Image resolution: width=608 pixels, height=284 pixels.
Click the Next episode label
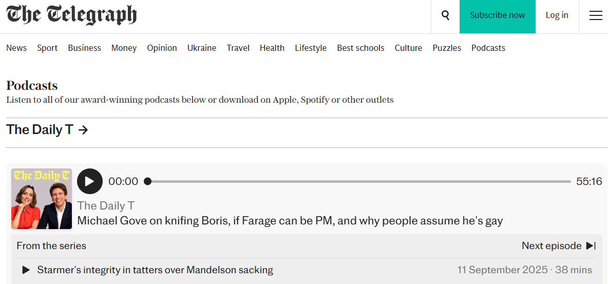551,246
